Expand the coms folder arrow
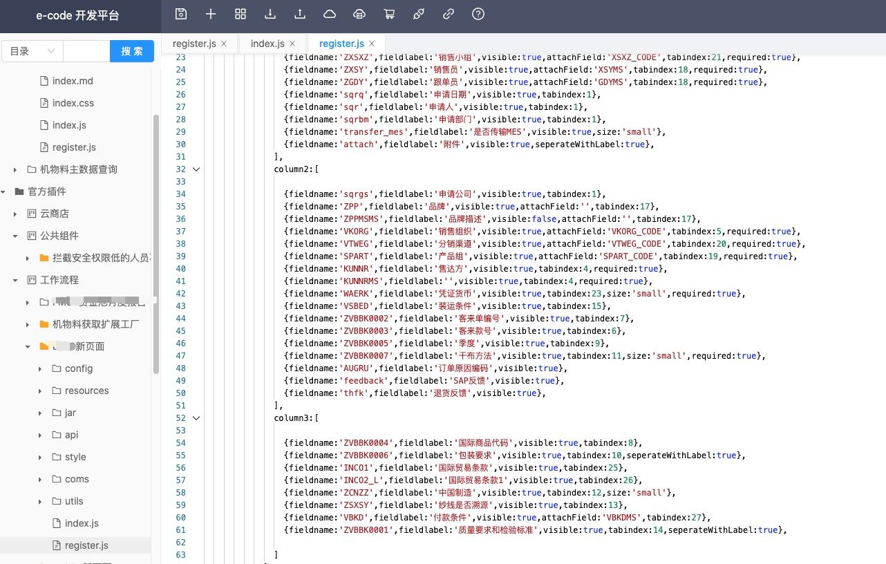This screenshot has height=564, width=886. 40,479
